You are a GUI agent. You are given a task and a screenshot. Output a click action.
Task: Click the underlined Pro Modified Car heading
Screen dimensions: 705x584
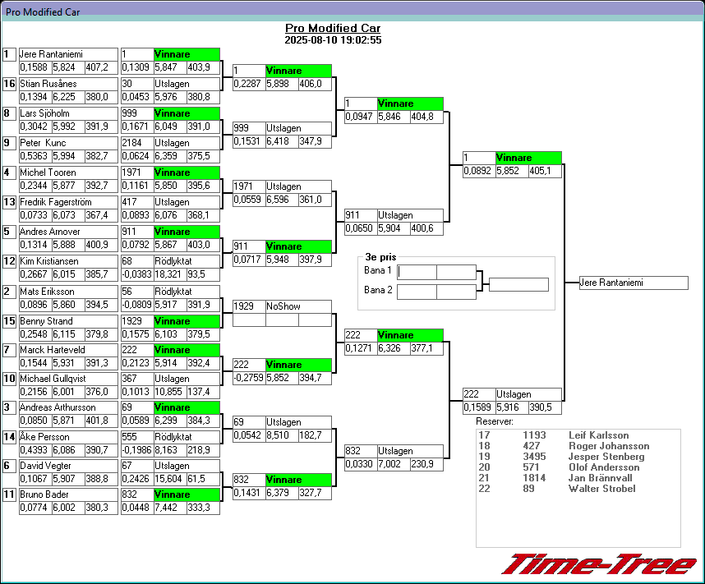(x=332, y=28)
